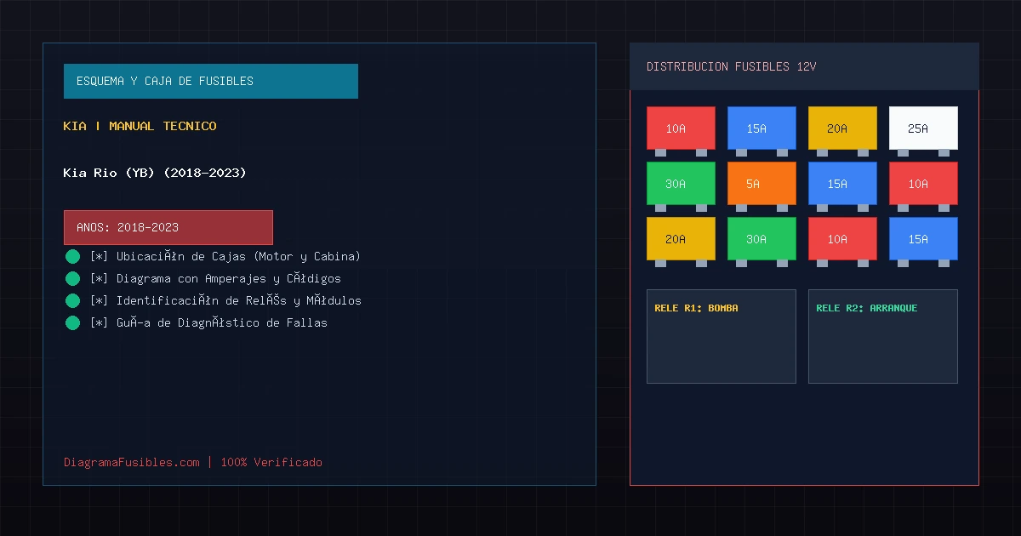This screenshot has width=1021, height=536.
Task: Click the Cajas (Motor y Cabina) line text
Action: click(x=225, y=256)
